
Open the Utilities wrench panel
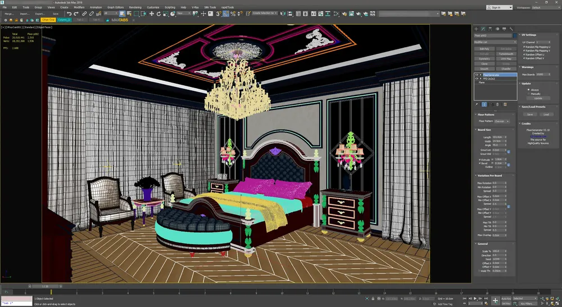point(511,29)
